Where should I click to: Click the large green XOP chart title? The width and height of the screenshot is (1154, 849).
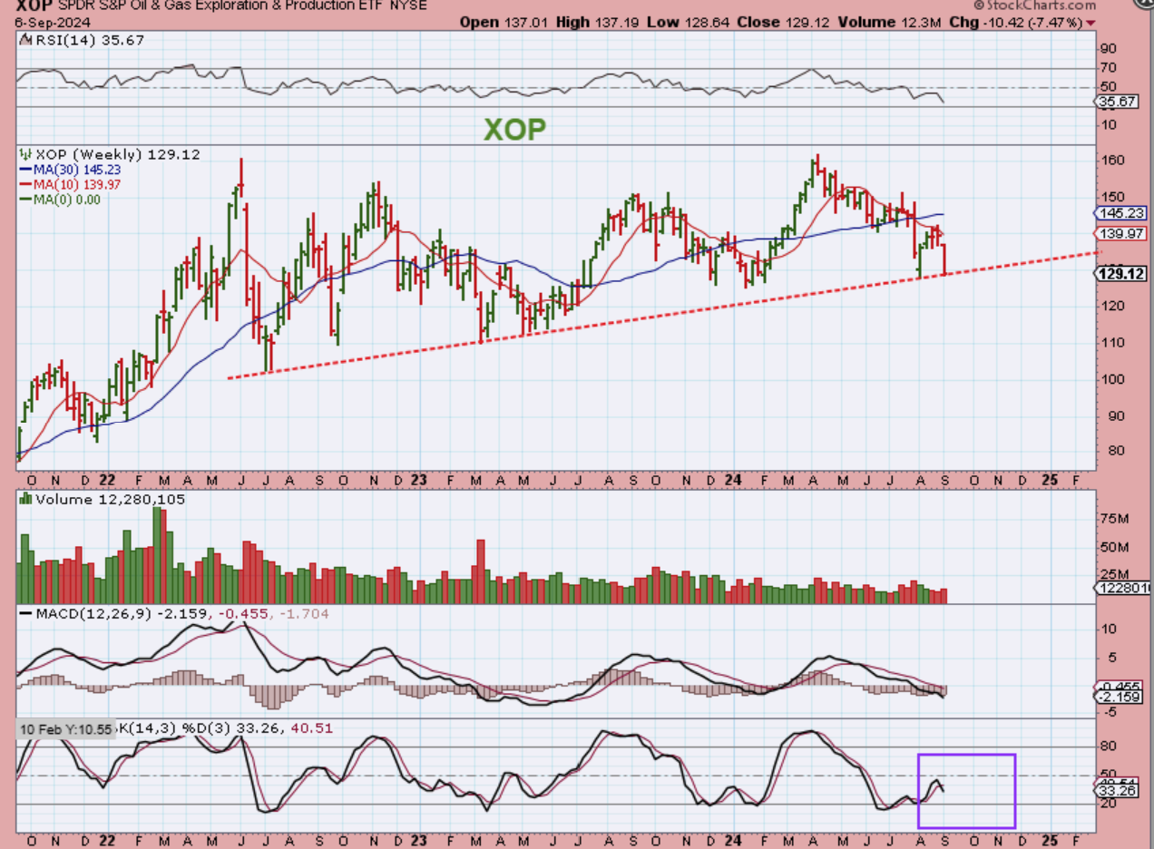tap(514, 130)
